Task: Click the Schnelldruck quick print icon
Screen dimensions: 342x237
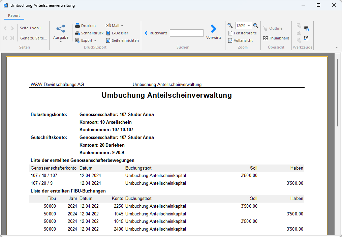Action: coord(77,33)
